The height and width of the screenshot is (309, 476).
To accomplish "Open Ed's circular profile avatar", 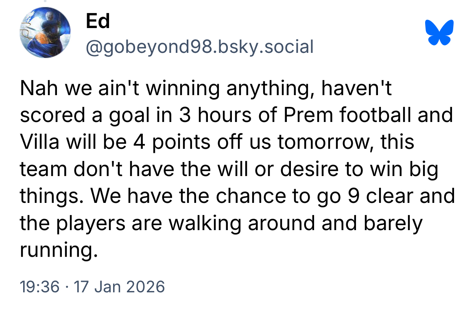I will (x=45, y=33).
